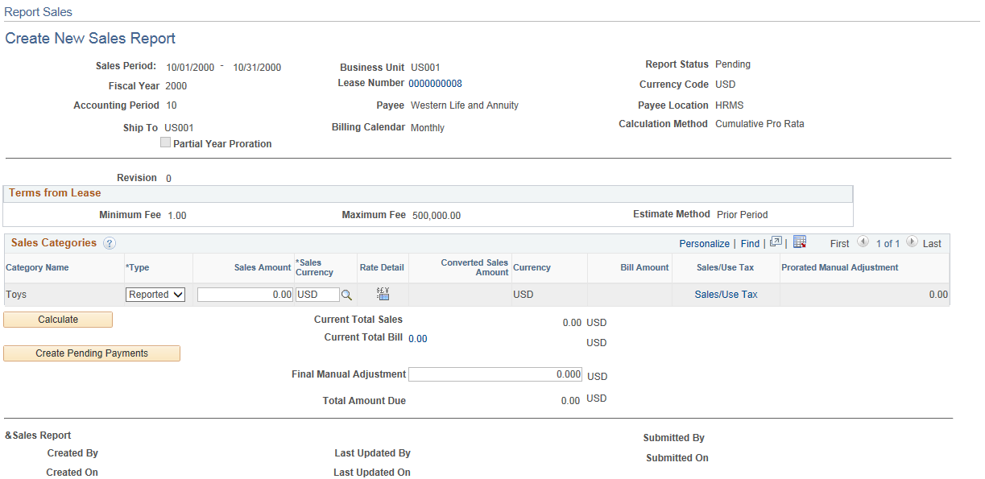Download the Sales Categories grid to spreadsheet

pos(800,243)
